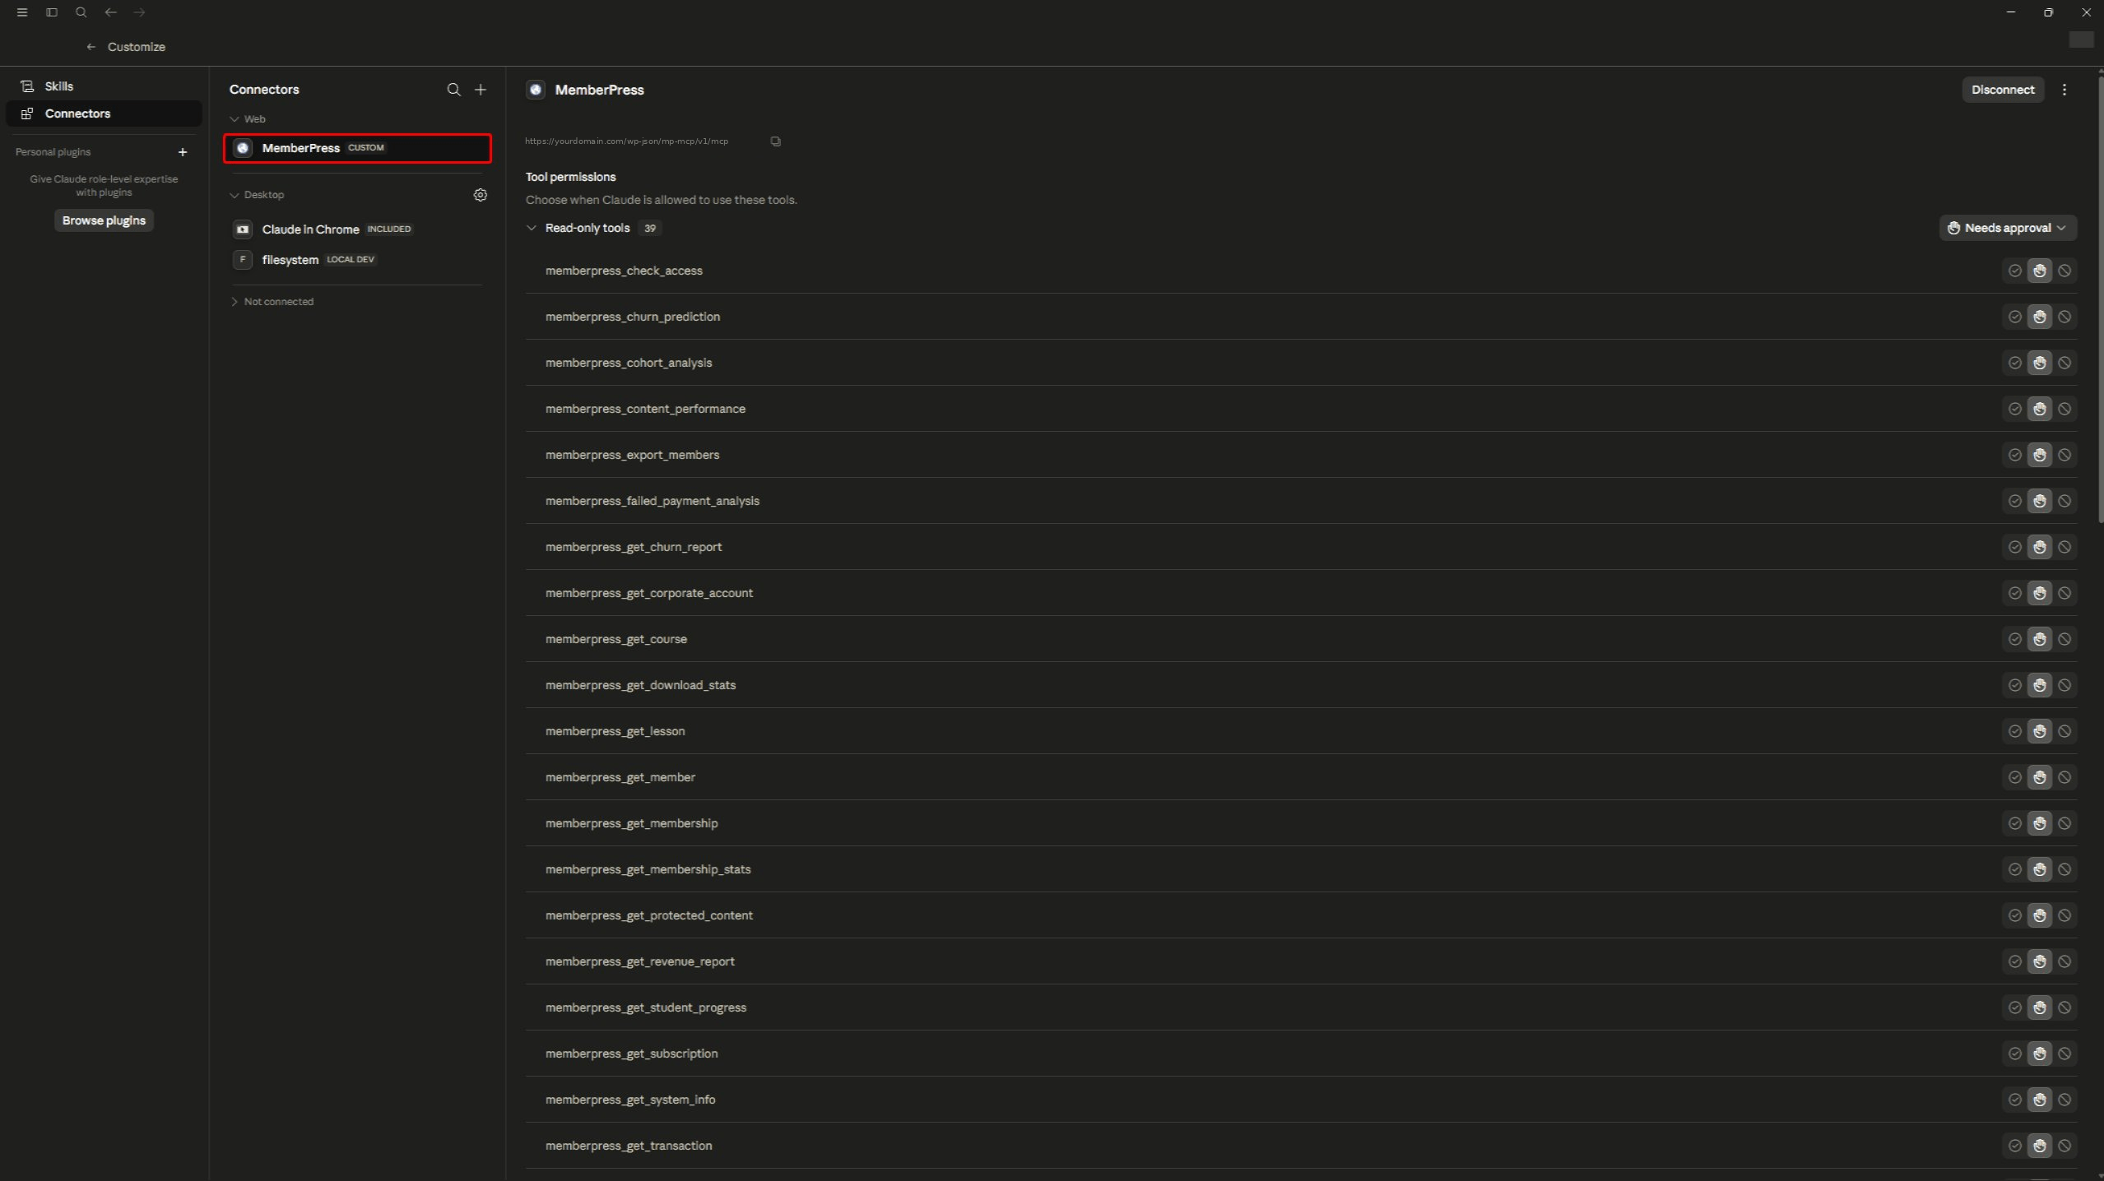
Task: Block memberpress_get_lesson tool
Action: [2065, 731]
